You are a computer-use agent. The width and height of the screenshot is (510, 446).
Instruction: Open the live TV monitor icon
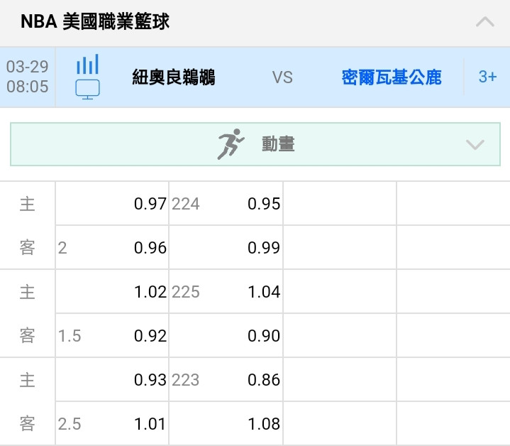[87, 89]
